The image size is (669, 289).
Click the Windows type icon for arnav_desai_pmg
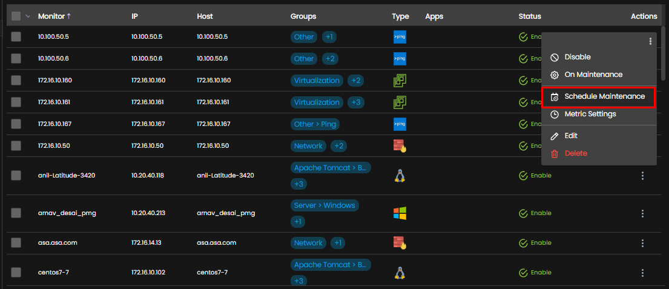pos(400,213)
